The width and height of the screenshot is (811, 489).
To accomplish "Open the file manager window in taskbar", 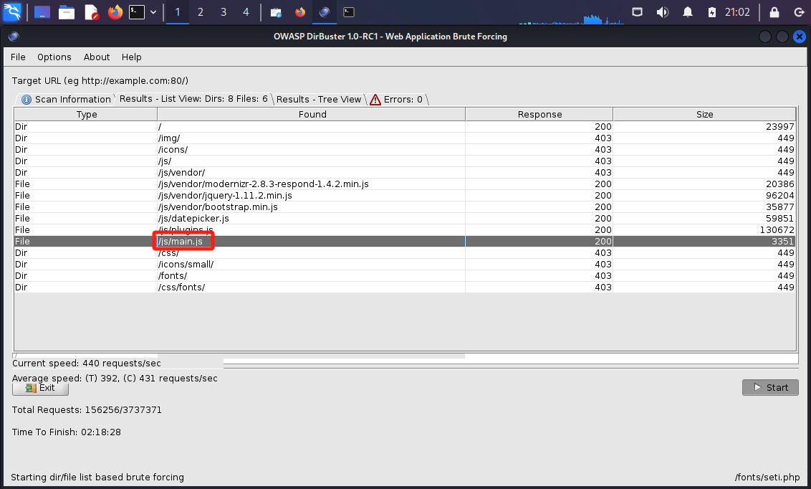I will click(x=276, y=12).
